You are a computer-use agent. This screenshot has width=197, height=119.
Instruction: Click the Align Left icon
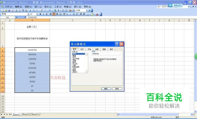pyautogui.click(x=51, y=14)
